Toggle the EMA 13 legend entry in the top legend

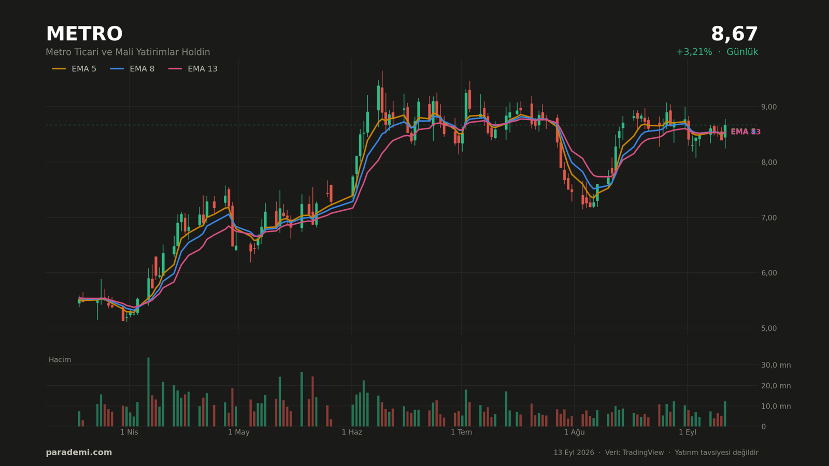pyautogui.click(x=193, y=69)
